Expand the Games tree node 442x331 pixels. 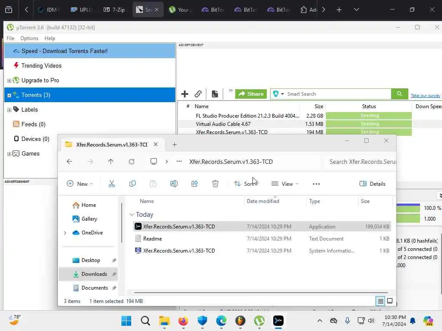point(9,154)
